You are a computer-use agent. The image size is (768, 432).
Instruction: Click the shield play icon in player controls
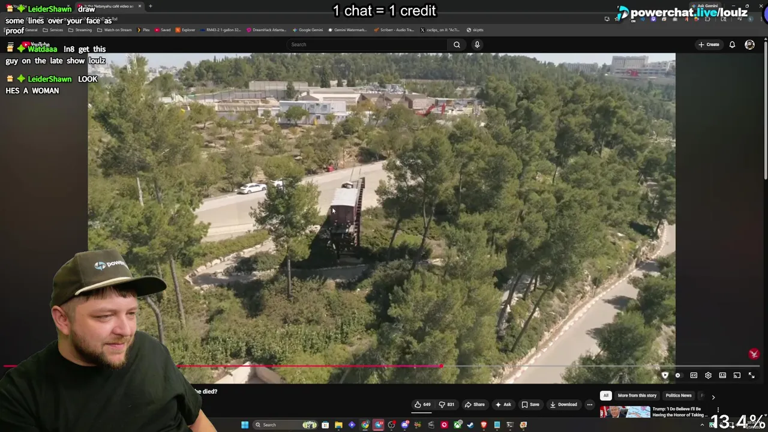click(x=665, y=376)
